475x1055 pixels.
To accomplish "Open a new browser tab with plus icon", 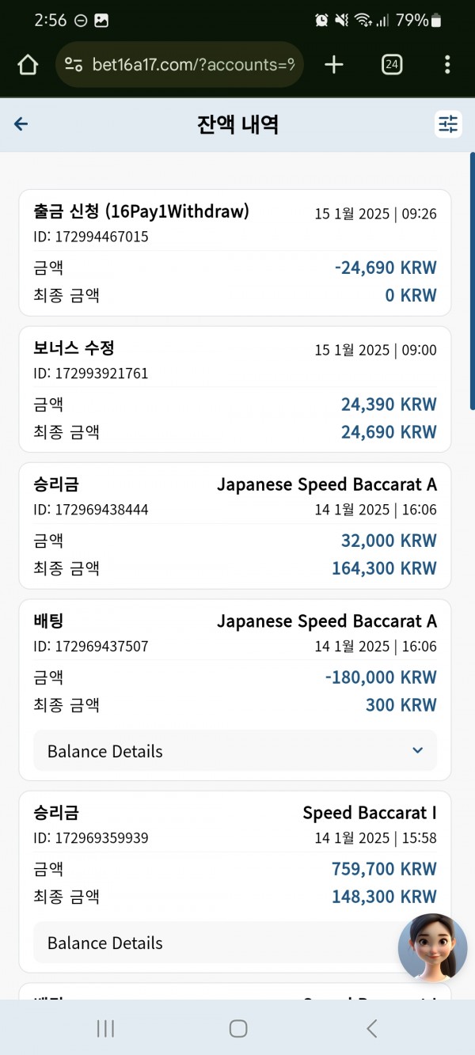I will coord(334,65).
